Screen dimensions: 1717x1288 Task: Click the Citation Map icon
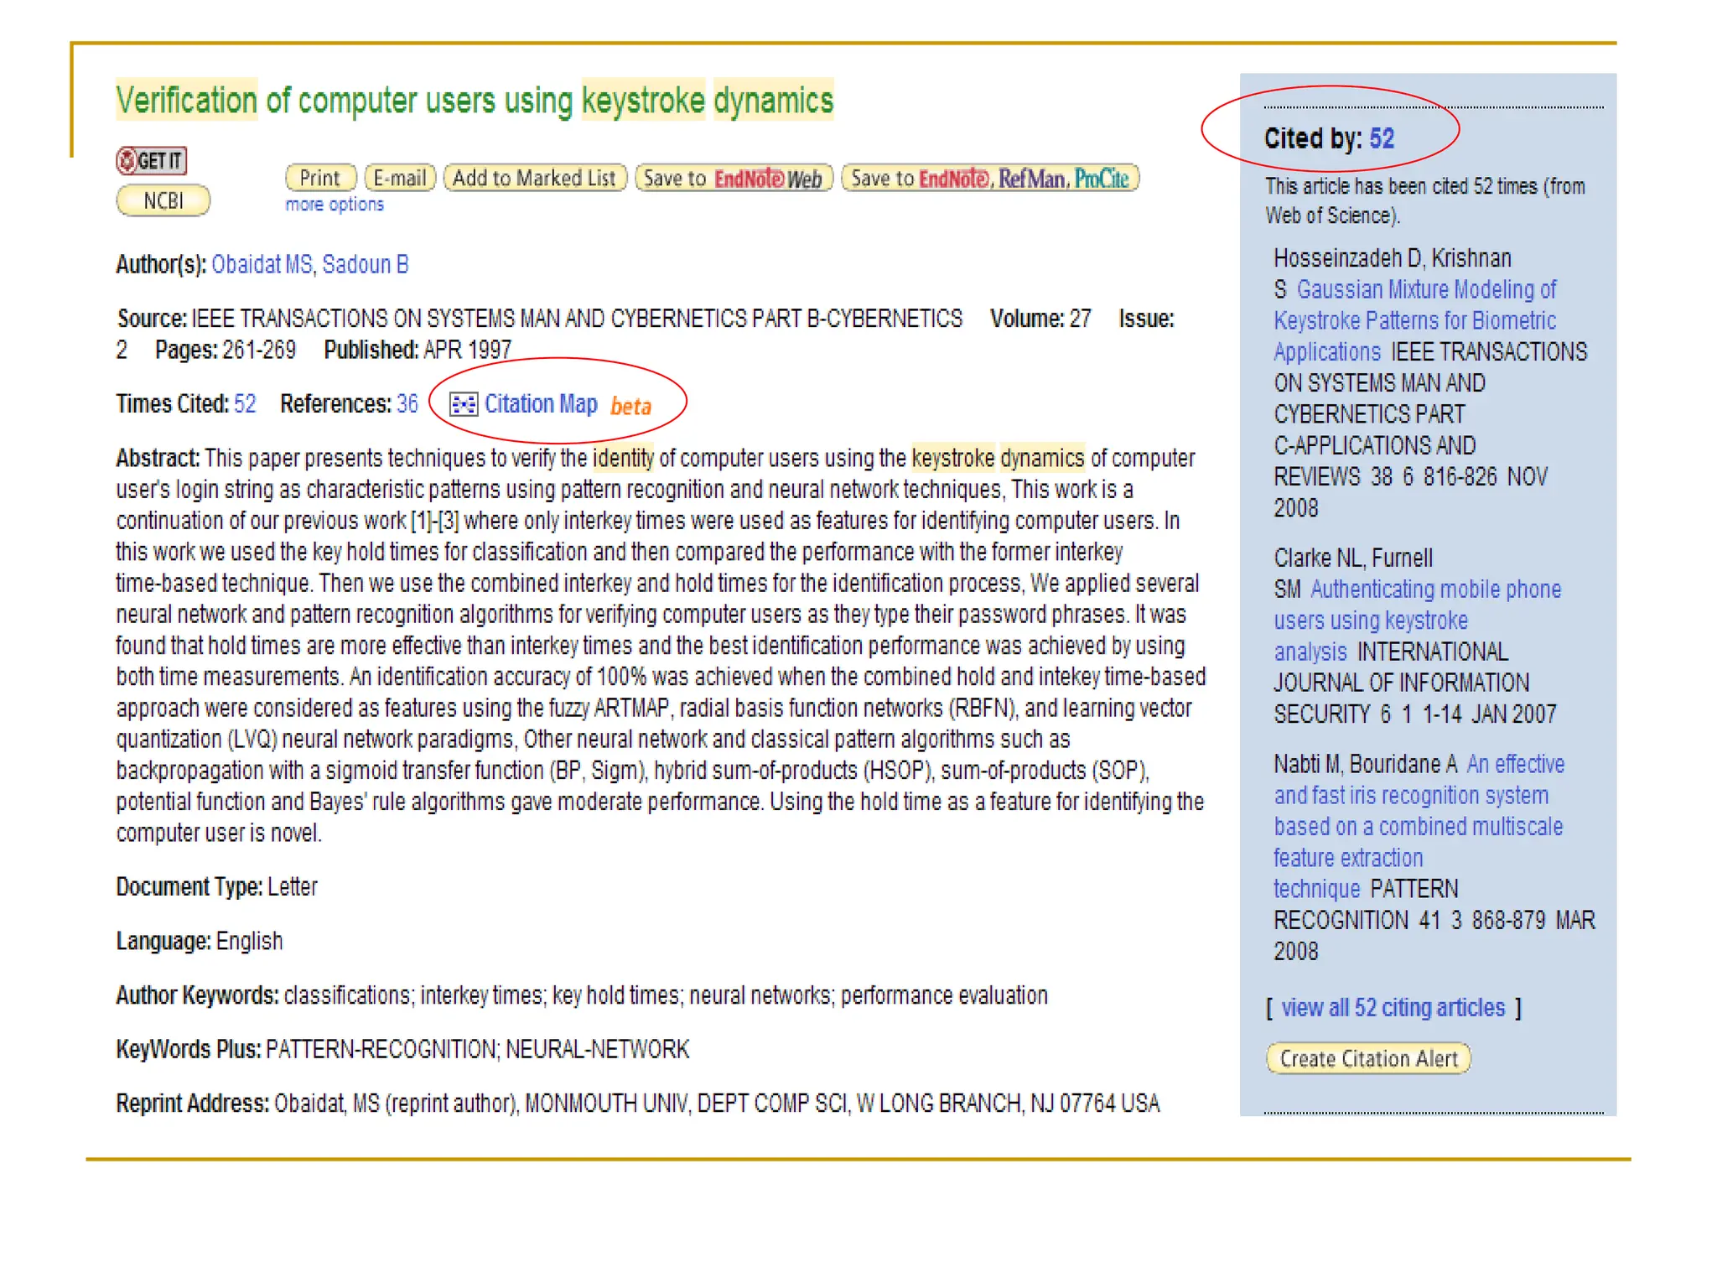coord(463,404)
